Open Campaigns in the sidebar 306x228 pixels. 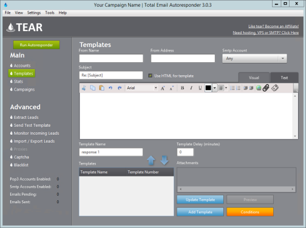pos(22,89)
